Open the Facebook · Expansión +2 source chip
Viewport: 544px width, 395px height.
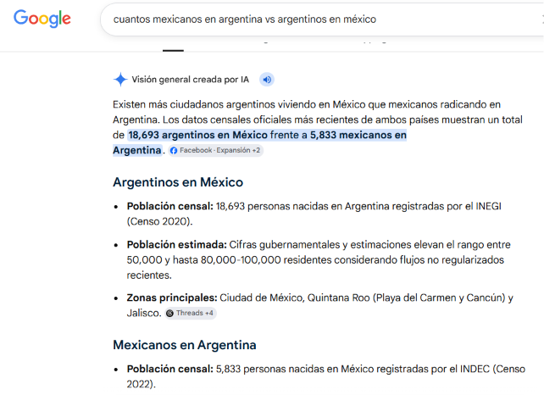point(215,150)
